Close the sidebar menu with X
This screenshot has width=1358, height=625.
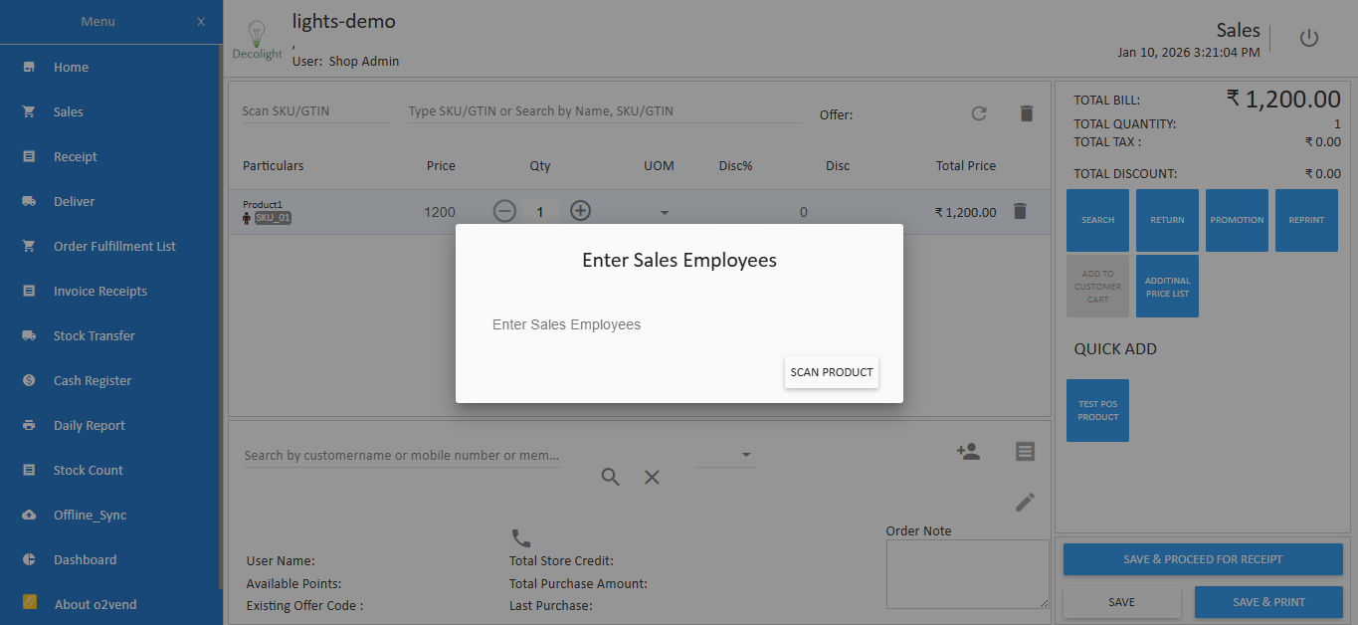pyautogui.click(x=201, y=22)
